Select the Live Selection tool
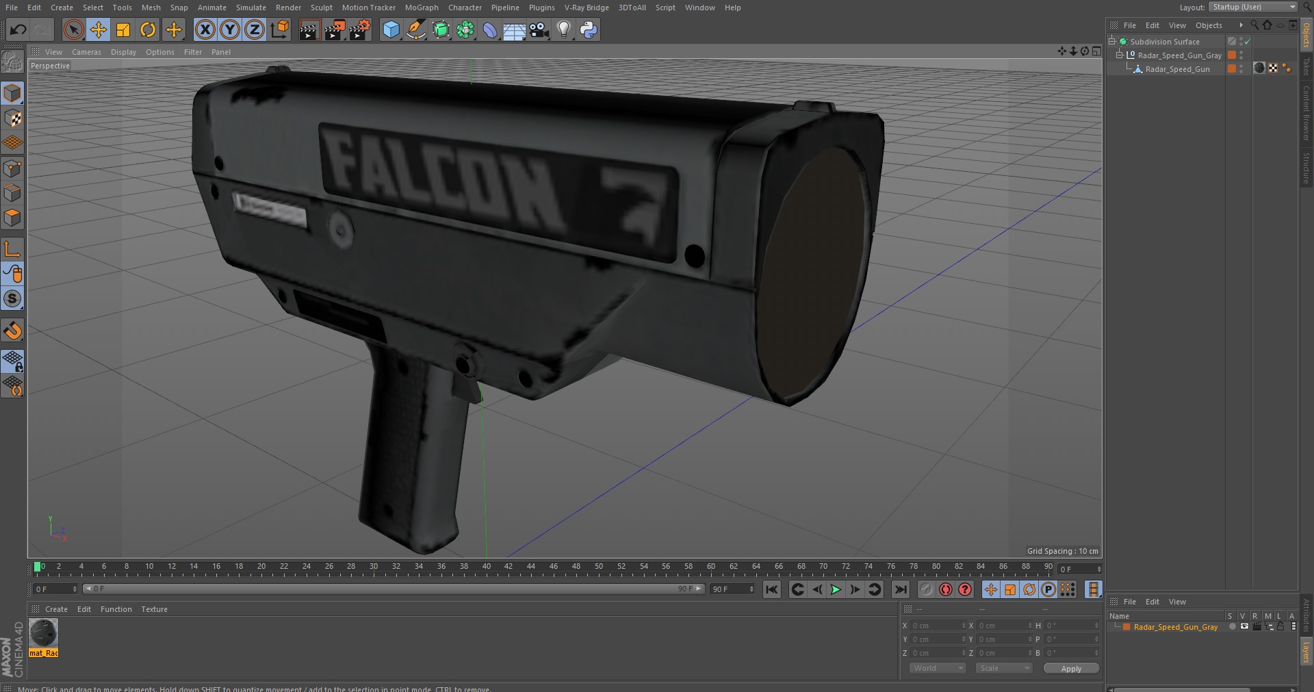 pyautogui.click(x=73, y=29)
